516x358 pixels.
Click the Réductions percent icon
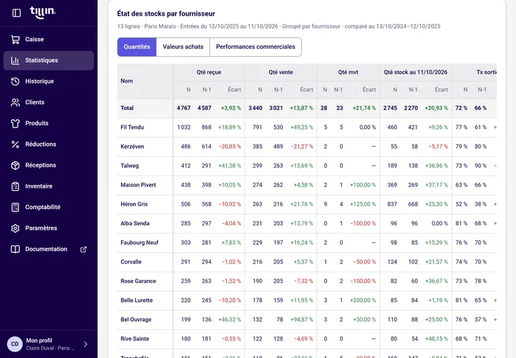[15, 144]
